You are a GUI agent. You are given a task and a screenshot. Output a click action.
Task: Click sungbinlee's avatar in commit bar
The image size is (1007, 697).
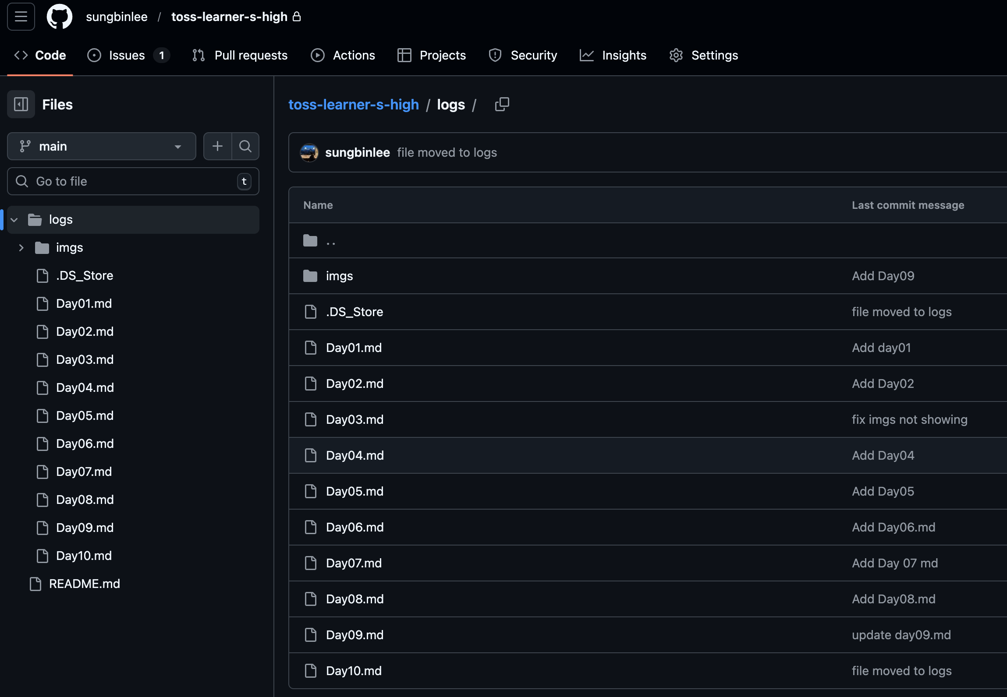(x=309, y=152)
